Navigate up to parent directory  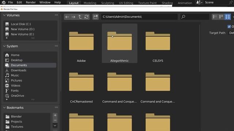click(80, 17)
